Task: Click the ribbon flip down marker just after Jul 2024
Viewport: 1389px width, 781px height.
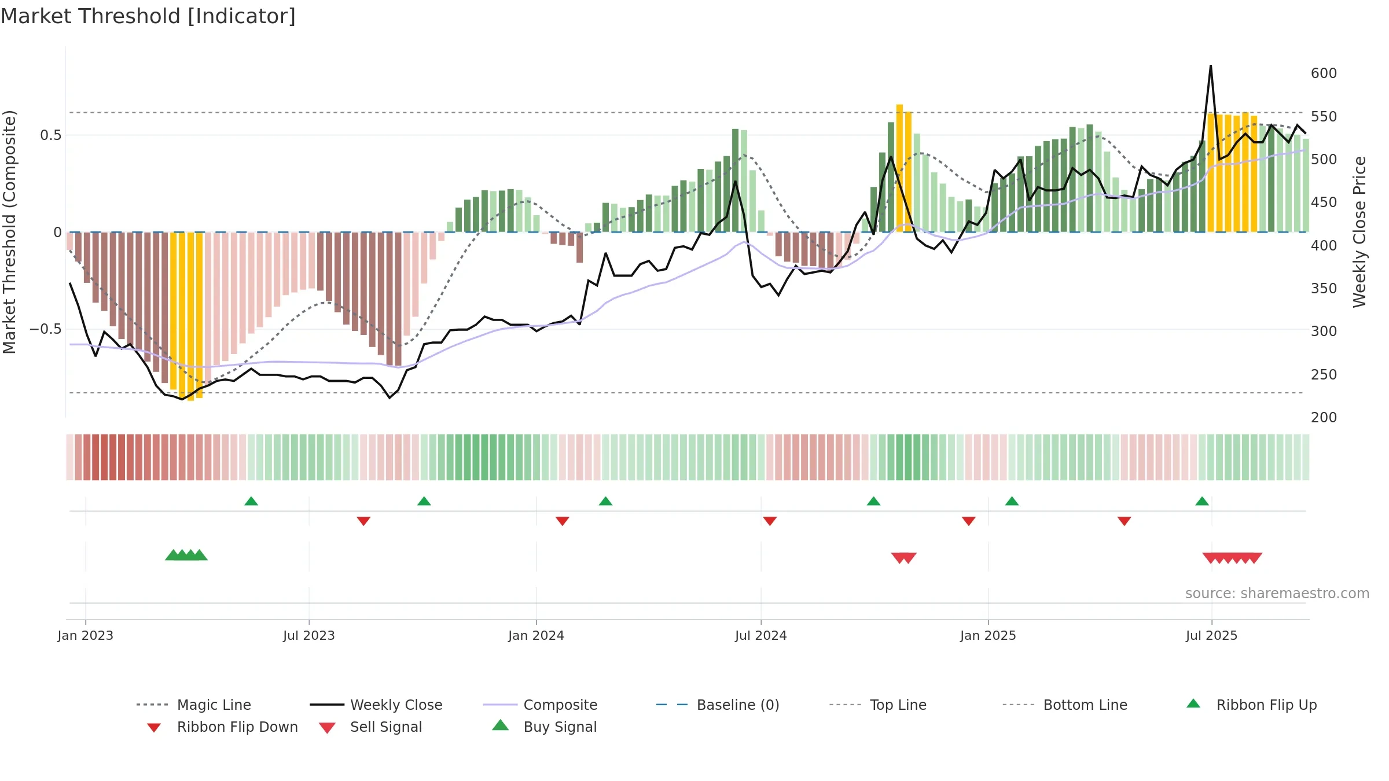Action: click(x=770, y=521)
